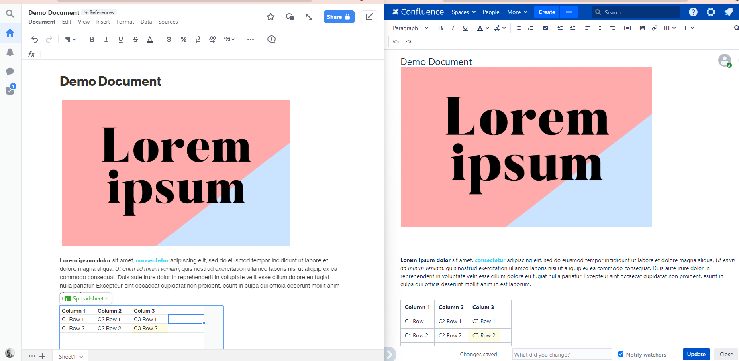Indent text in Confluence editor
This screenshot has height=361, width=739.
point(572,28)
